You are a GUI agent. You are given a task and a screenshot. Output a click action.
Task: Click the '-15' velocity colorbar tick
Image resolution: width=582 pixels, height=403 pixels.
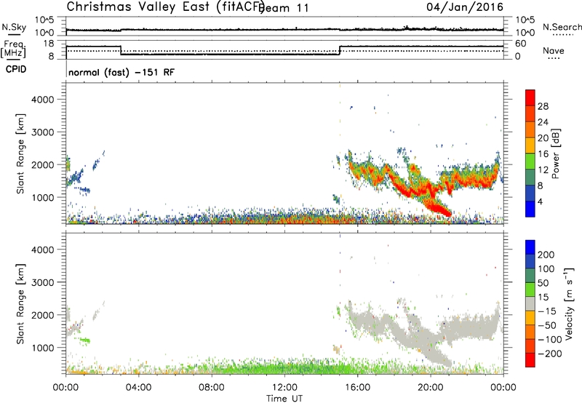547,311
